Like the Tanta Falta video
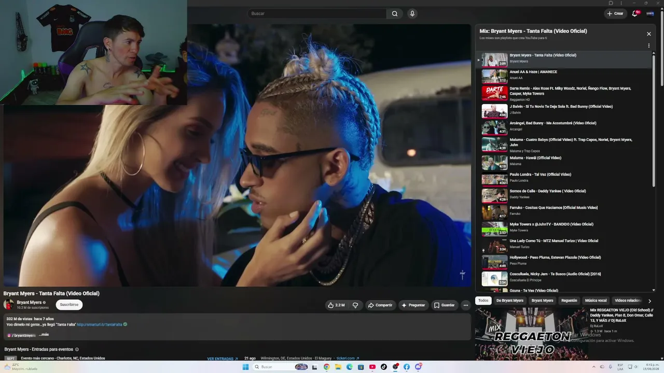Viewport: 664px width, 373px height. tap(337, 305)
